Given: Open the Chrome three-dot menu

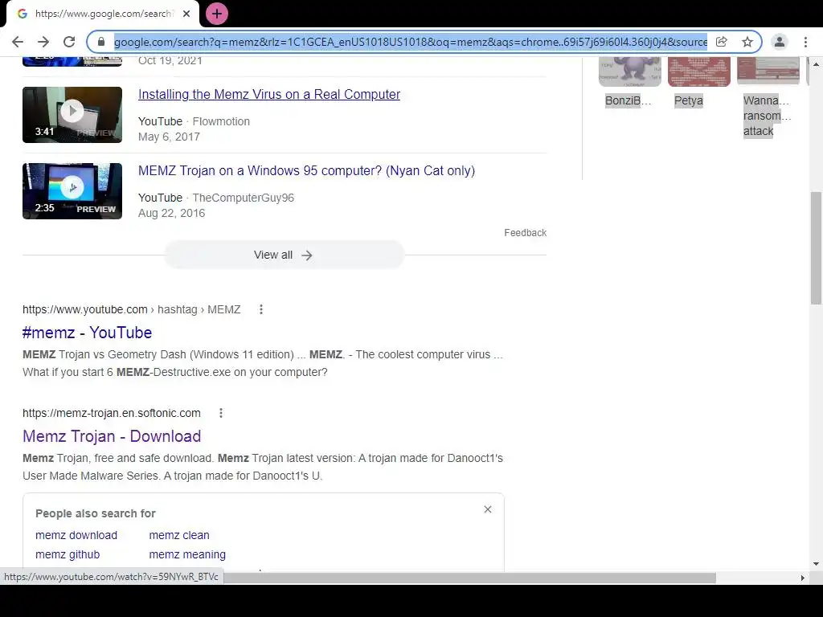Looking at the screenshot, I should point(805,42).
